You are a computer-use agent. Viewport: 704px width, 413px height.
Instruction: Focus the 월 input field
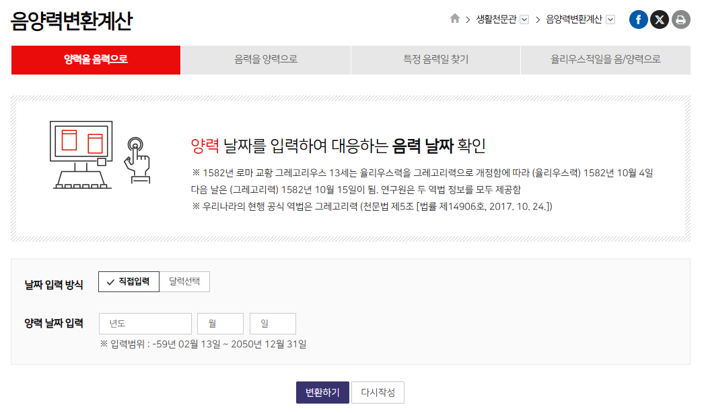tap(220, 324)
